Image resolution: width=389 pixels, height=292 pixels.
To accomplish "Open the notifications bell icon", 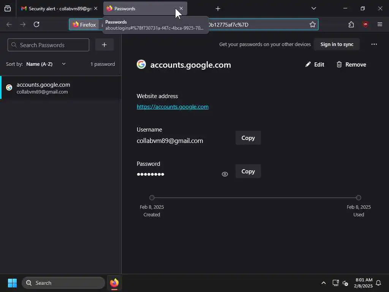I will click(x=378, y=283).
